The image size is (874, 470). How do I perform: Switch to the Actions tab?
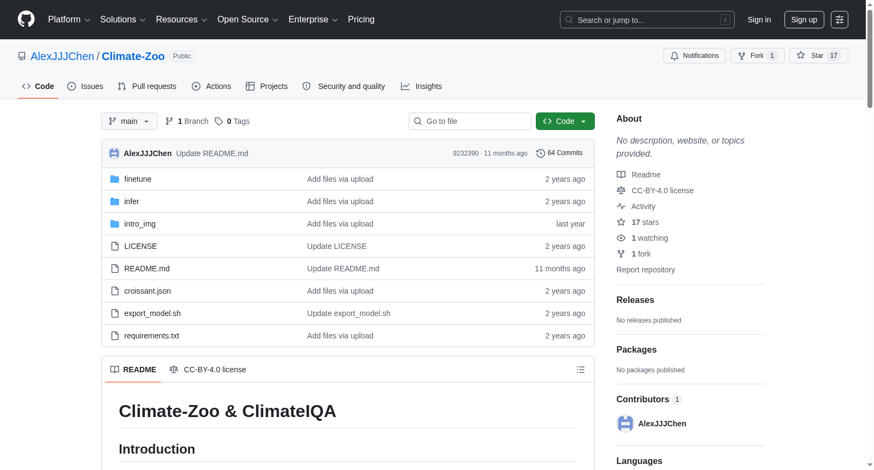coord(211,86)
